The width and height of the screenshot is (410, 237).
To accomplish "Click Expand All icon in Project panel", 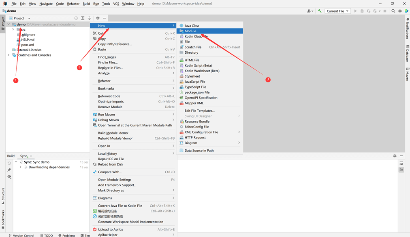I will coord(83,18).
